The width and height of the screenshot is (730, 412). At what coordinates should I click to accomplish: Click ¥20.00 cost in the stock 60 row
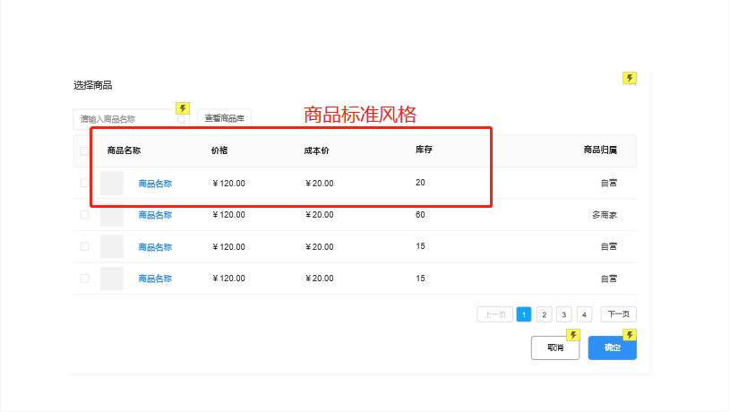tap(320, 215)
